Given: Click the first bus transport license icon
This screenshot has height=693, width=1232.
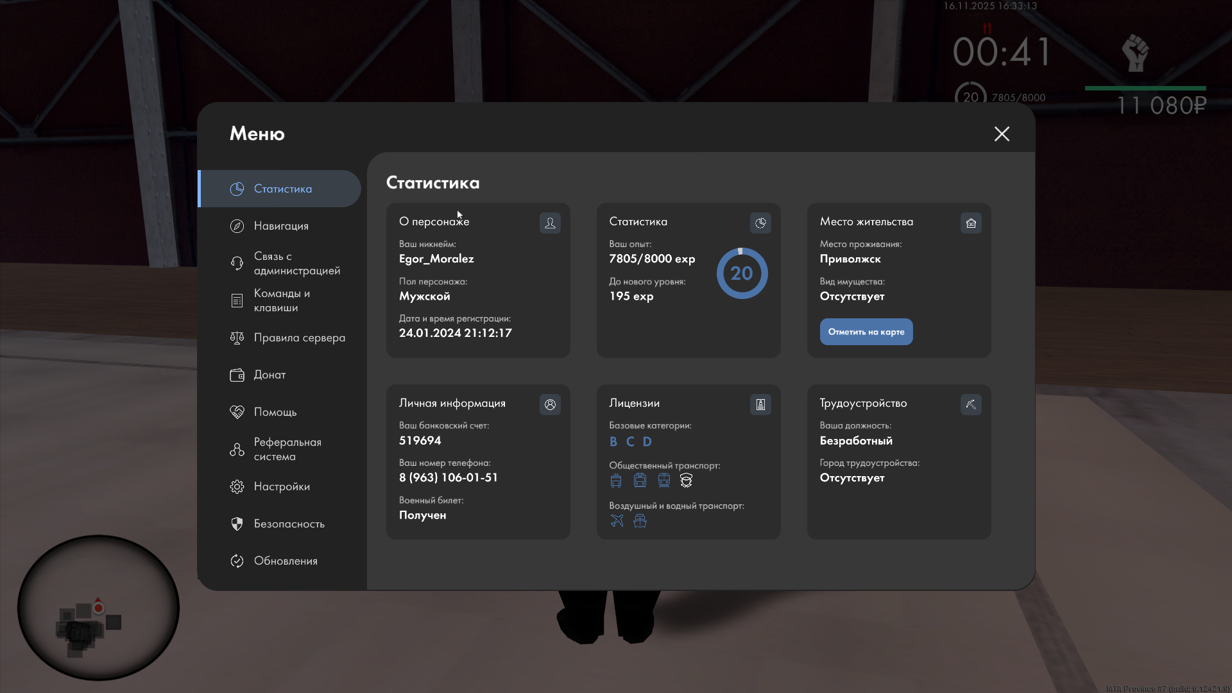Looking at the screenshot, I should 616,481.
